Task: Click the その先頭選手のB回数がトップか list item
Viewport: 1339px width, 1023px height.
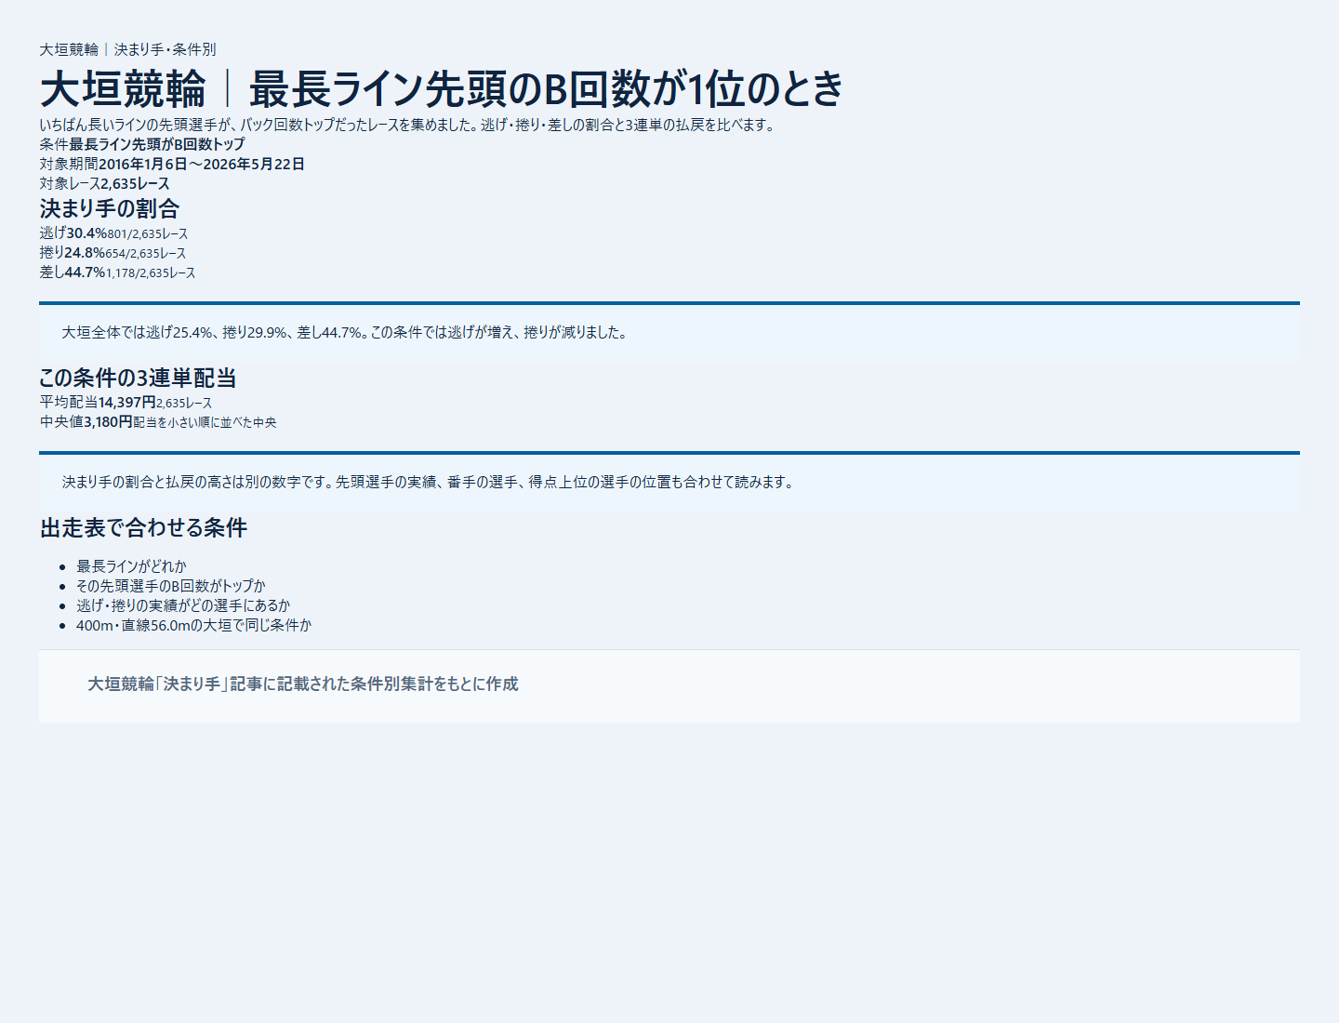Action: (171, 586)
